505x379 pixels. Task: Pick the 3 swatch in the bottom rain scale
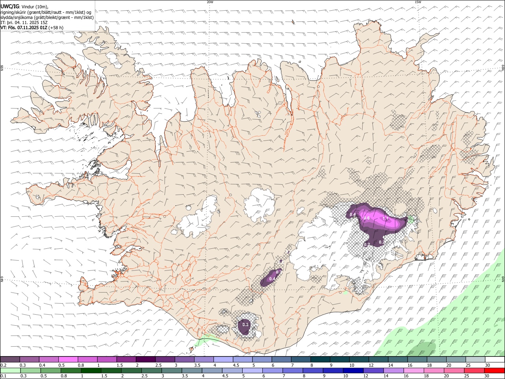171,371
